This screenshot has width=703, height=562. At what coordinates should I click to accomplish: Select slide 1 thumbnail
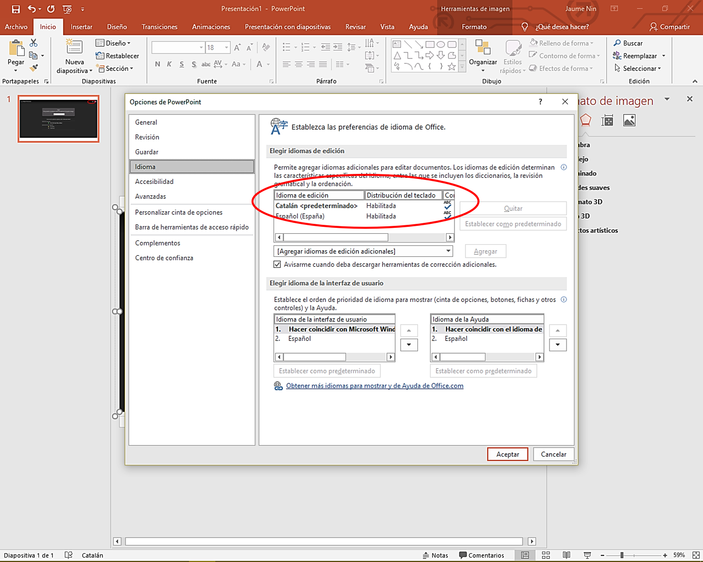point(58,119)
